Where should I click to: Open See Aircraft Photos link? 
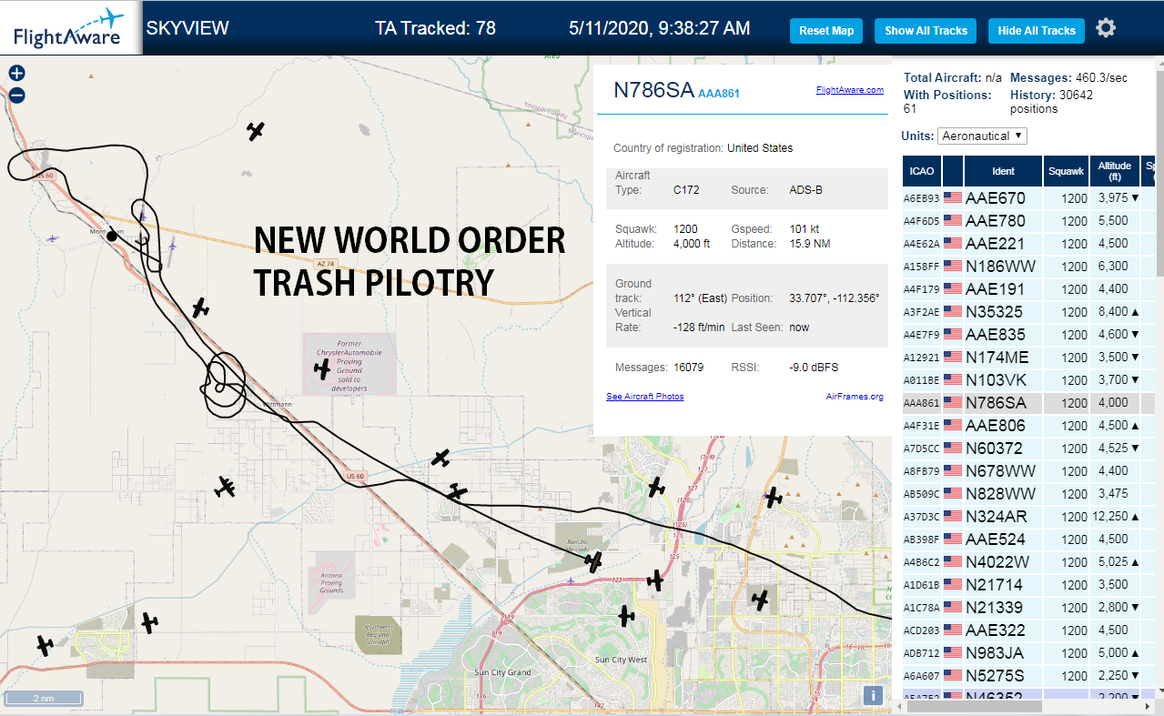[x=645, y=397]
